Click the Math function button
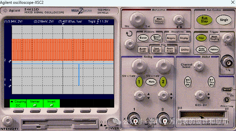This screenshot has height=131, width=236. pos(151,82)
